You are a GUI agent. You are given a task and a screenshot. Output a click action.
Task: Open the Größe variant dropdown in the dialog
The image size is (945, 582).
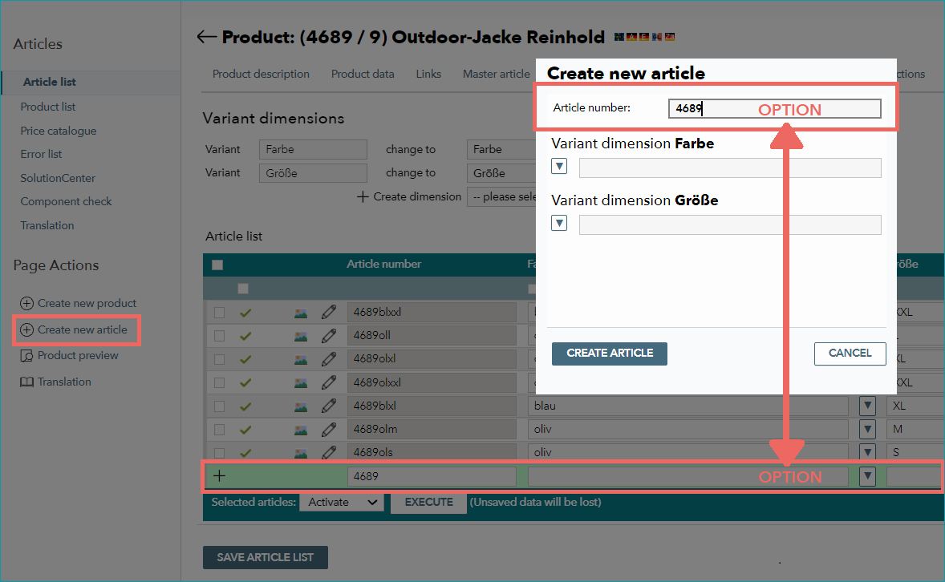[x=559, y=223]
